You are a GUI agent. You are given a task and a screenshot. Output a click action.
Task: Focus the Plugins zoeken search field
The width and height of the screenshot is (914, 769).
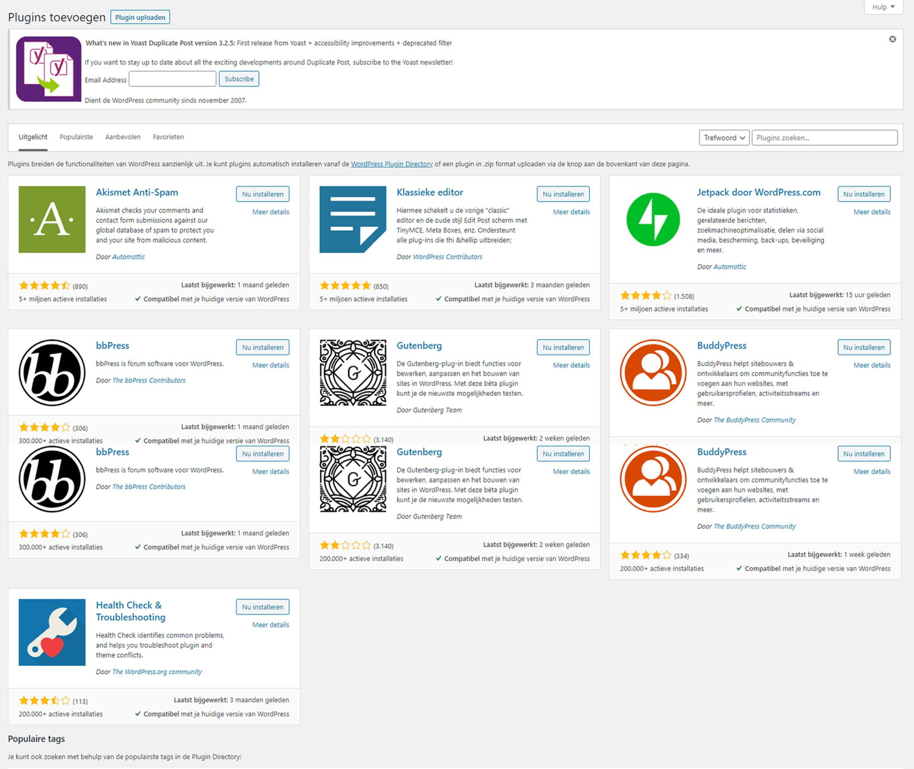(x=825, y=138)
